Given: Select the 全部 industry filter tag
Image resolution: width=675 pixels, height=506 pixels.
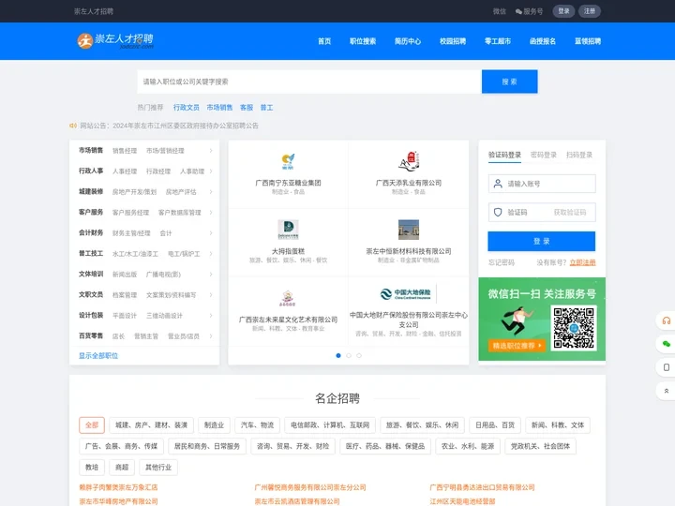Looking at the screenshot, I should pyautogui.click(x=92, y=425).
